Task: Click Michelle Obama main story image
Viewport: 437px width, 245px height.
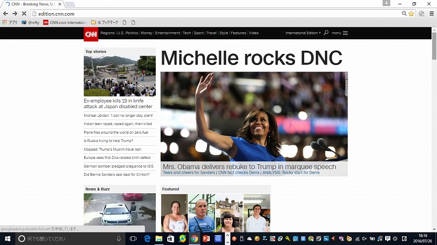Action: point(254,117)
